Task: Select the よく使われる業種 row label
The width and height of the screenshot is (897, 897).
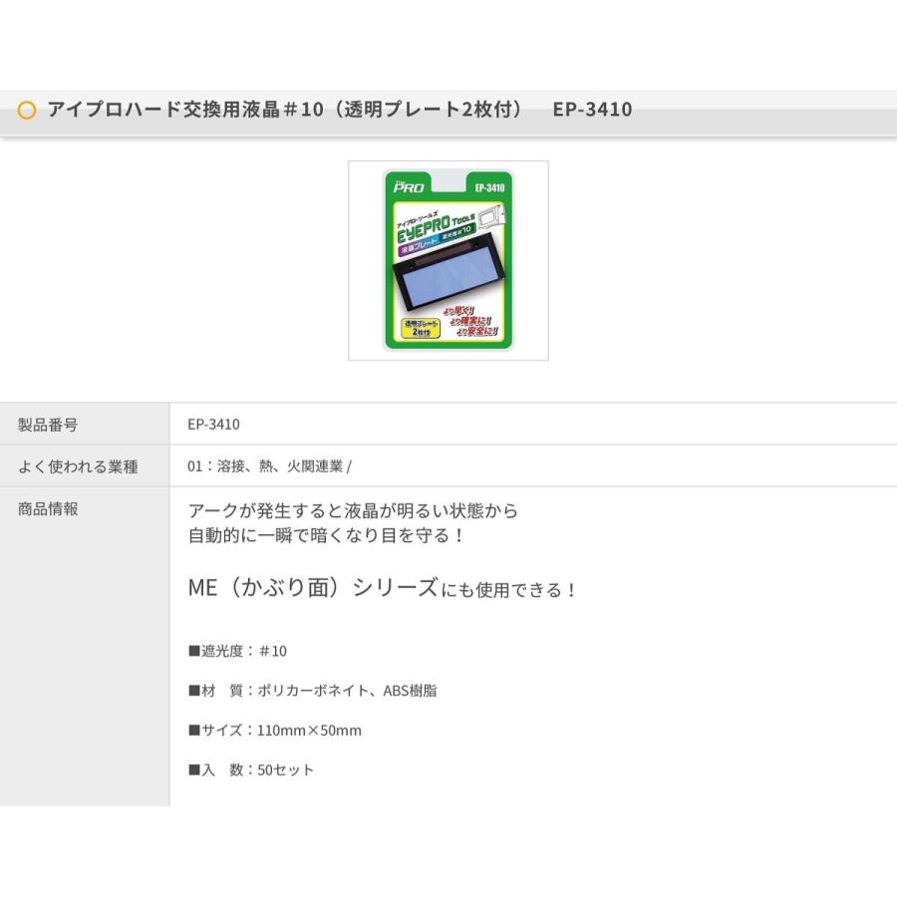Action: [78, 466]
